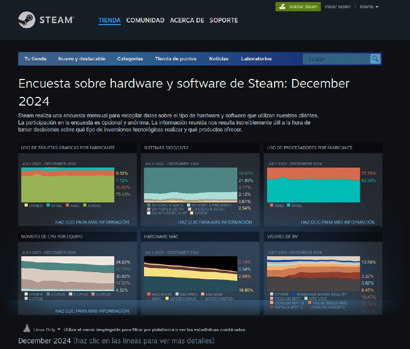Click the 75.43% value in graphics card chart
This screenshot has width=410, height=349.
[123, 194]
